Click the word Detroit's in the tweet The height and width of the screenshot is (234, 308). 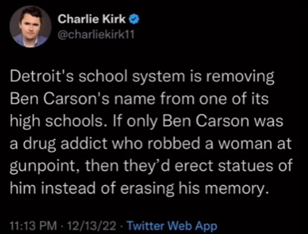[42, 76]
